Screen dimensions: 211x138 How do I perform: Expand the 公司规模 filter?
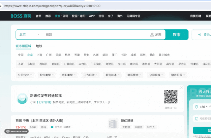(156, 75)
